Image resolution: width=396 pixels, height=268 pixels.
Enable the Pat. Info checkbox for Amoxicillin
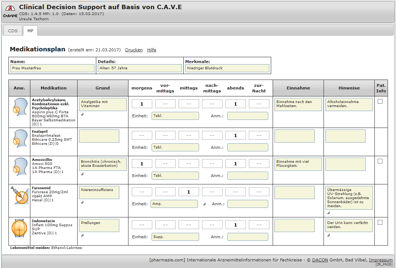coord(380,161)
